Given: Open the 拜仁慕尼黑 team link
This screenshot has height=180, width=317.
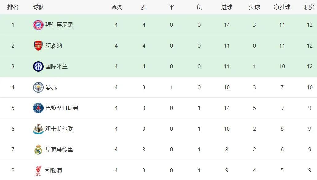Looking at the screenshot, I should click(59, 25).
